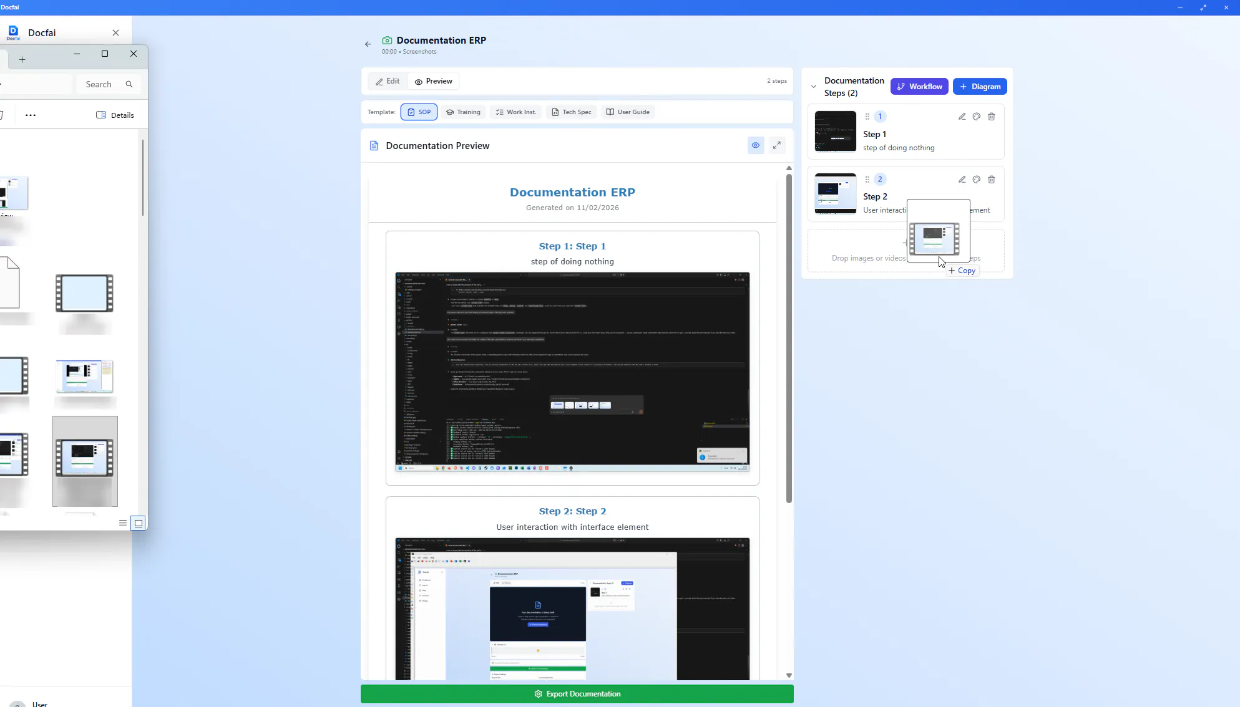The image size is (1240, 707).
Task: Select the Work Inst. template
Action: click(x=515, y=112)
